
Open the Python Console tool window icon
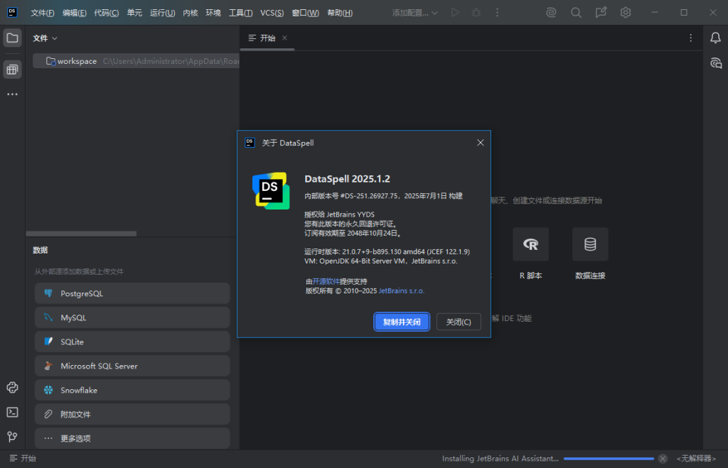(x=13, y=388)
